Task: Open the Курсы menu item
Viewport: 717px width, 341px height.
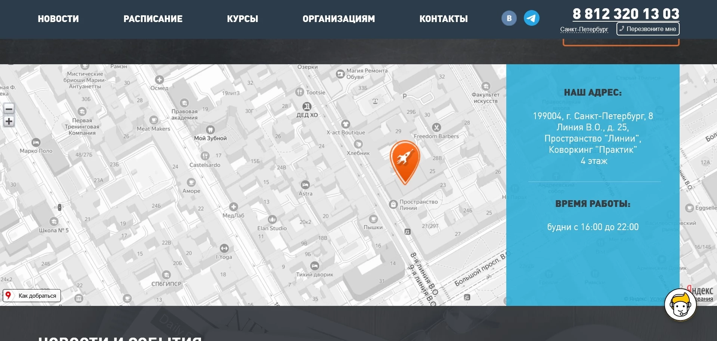Action: [242, 19]
